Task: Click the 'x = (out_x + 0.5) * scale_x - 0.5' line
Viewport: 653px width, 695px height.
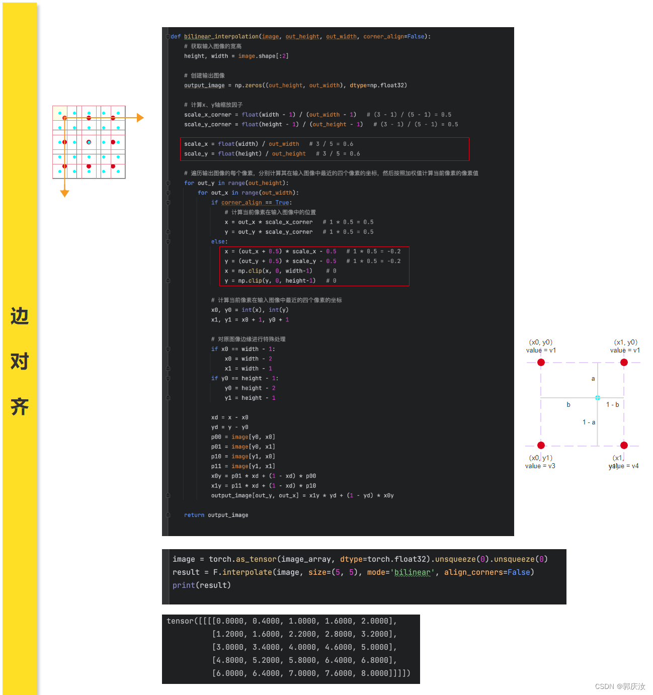Action: click(x=312, y=251)
